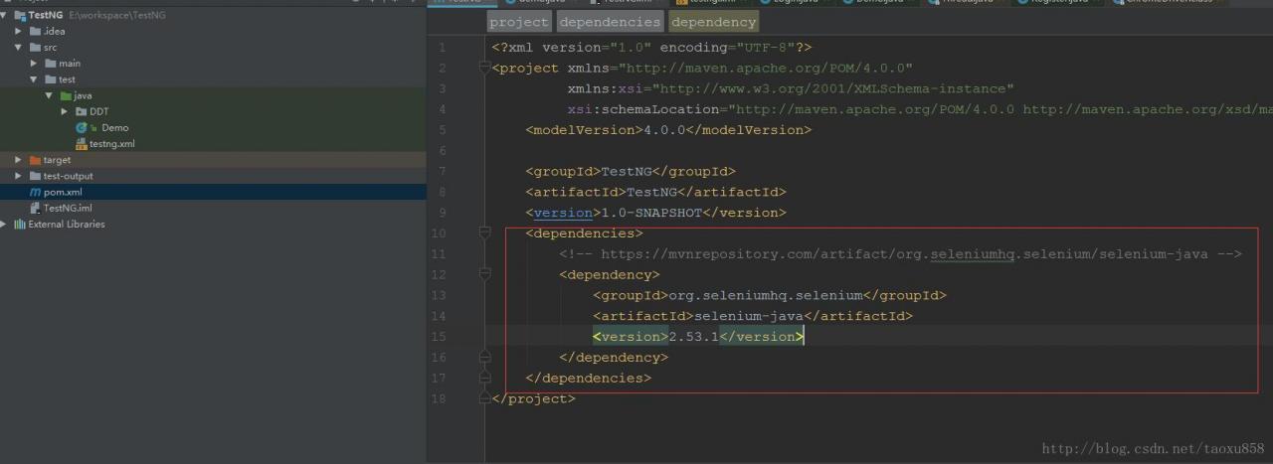The height and width of the screenshot is (464, 1273).
Task: Select the test folder label
Action: (x=67, y=79)
